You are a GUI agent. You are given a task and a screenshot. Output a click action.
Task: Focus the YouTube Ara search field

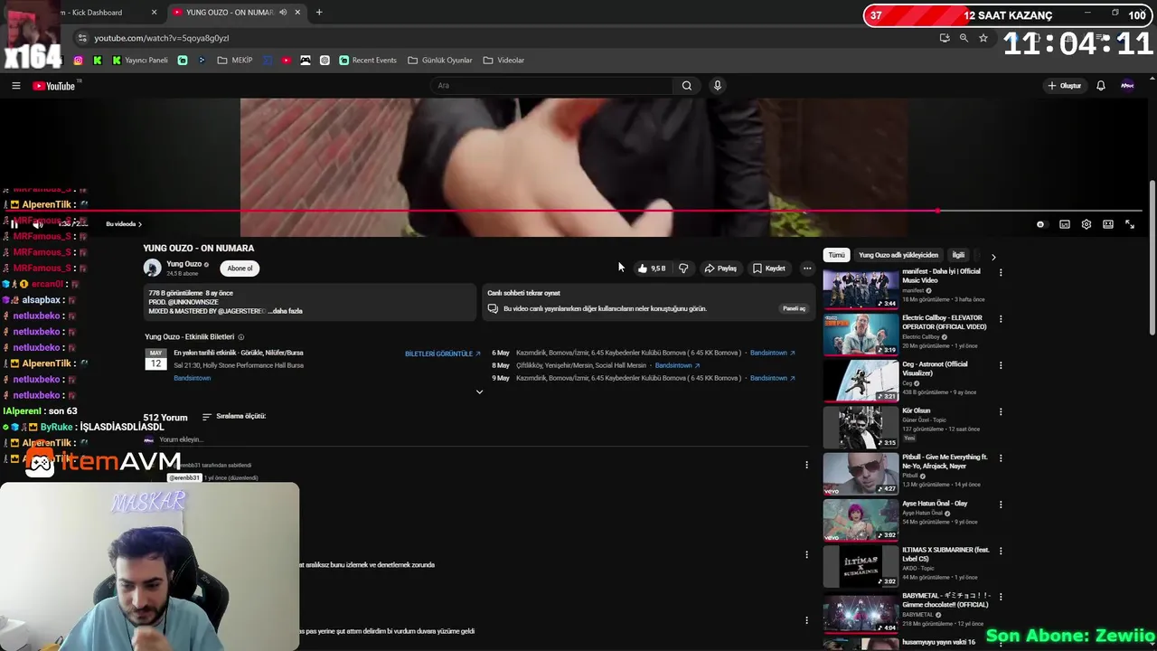coord(551,86)
